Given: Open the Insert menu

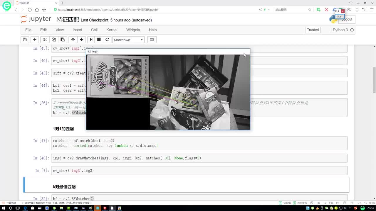Looking at the screenshot, I should [x=78, y=30].
